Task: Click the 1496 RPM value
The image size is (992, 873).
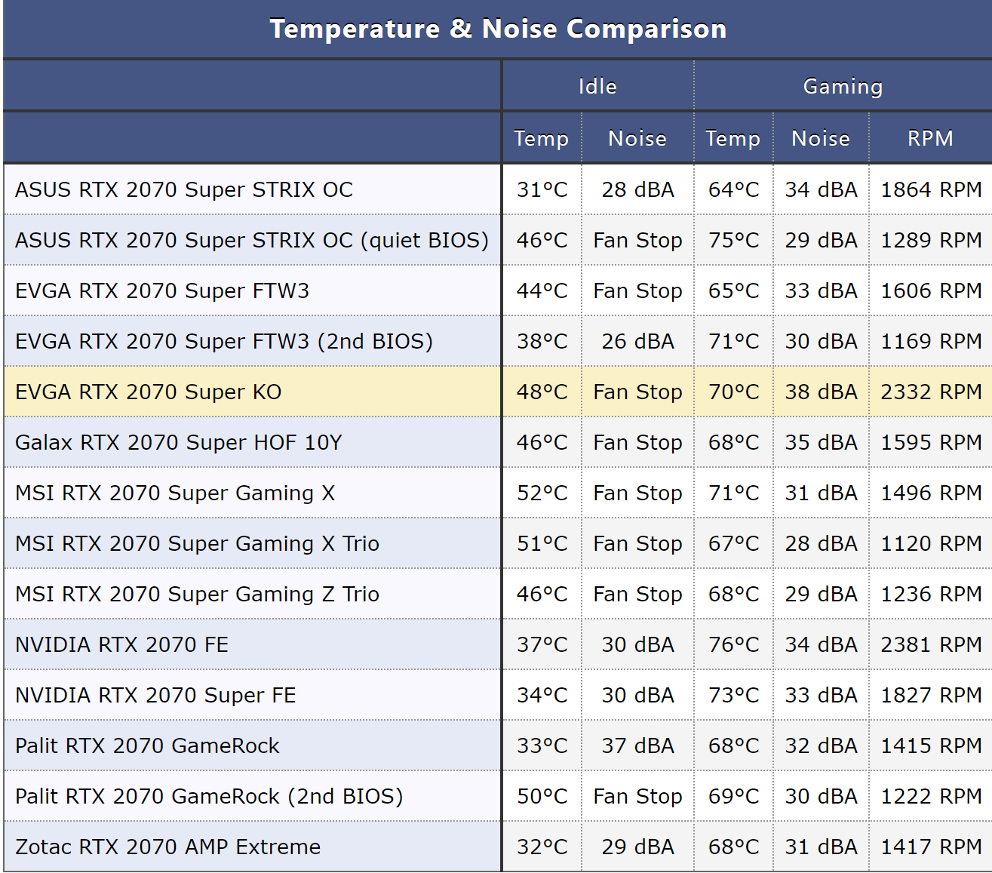Action: click(931, 493)
